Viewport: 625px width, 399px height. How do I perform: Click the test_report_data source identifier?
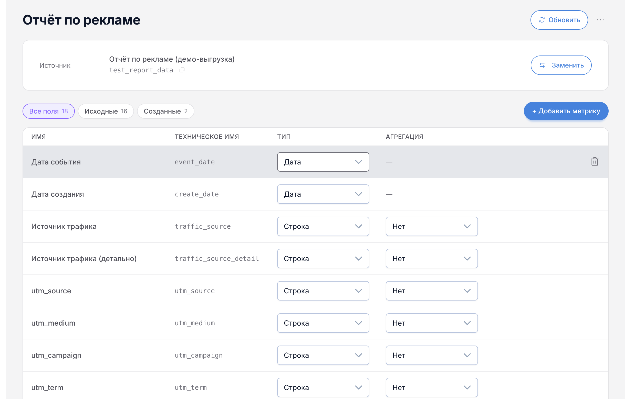[141, 70]
